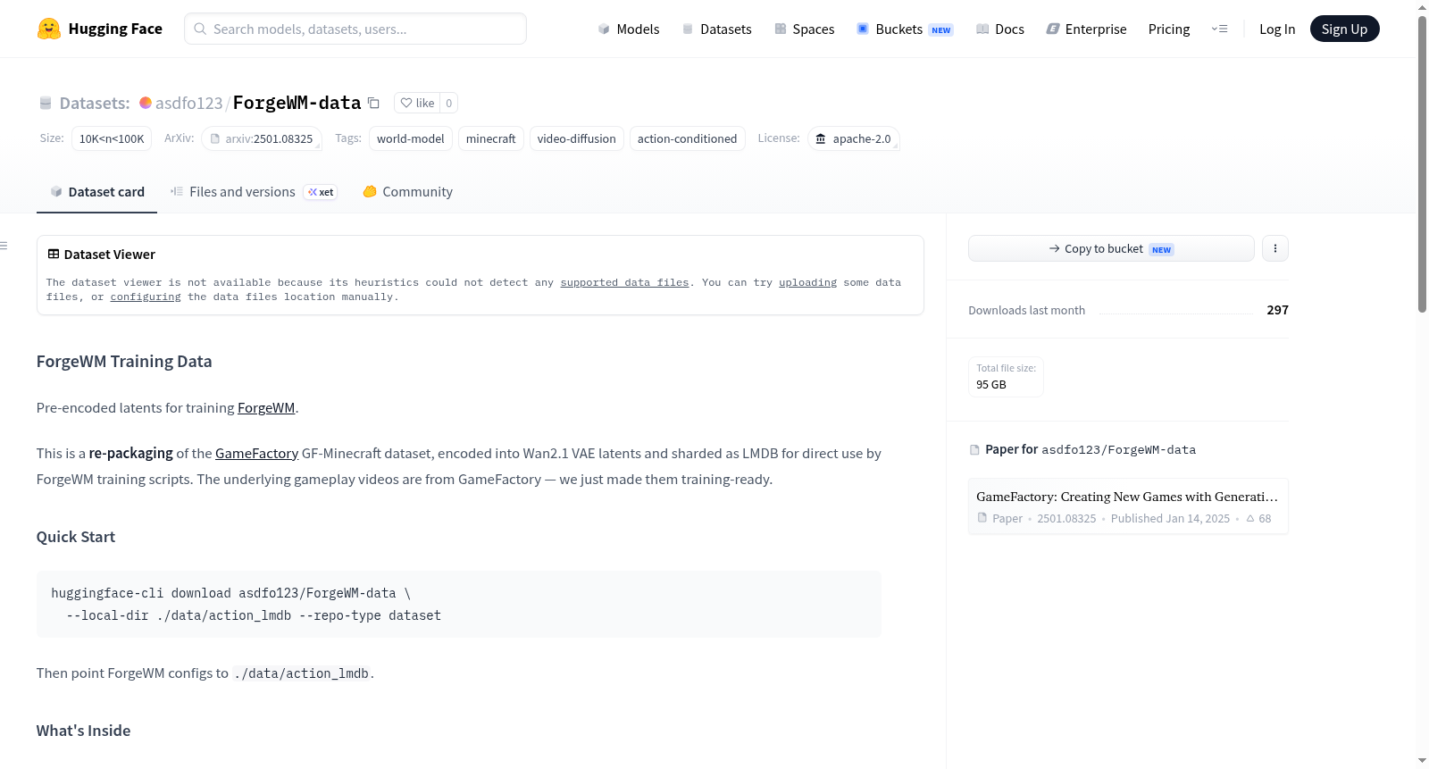Switch to the Dataset card tab
The height and width of the screenshot is (769, 1429).
click(x=97, y=192)
